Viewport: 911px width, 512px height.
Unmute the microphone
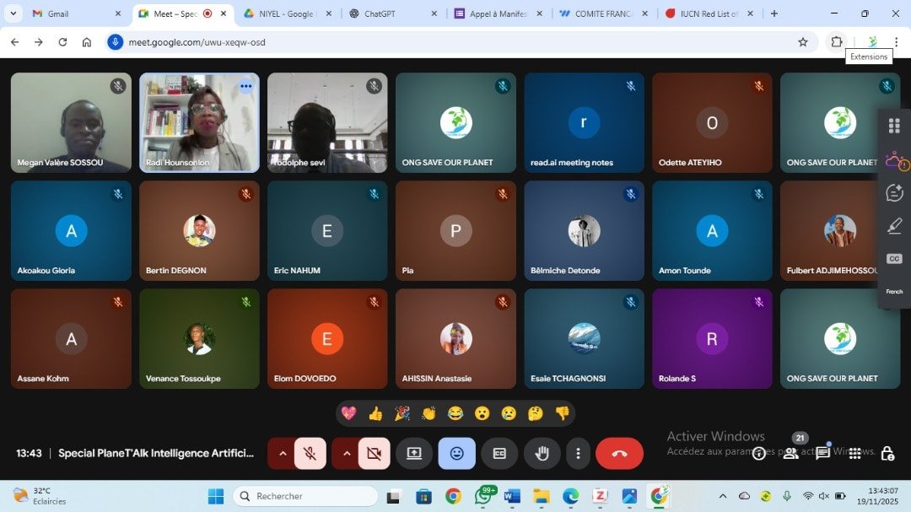(310, 454)
